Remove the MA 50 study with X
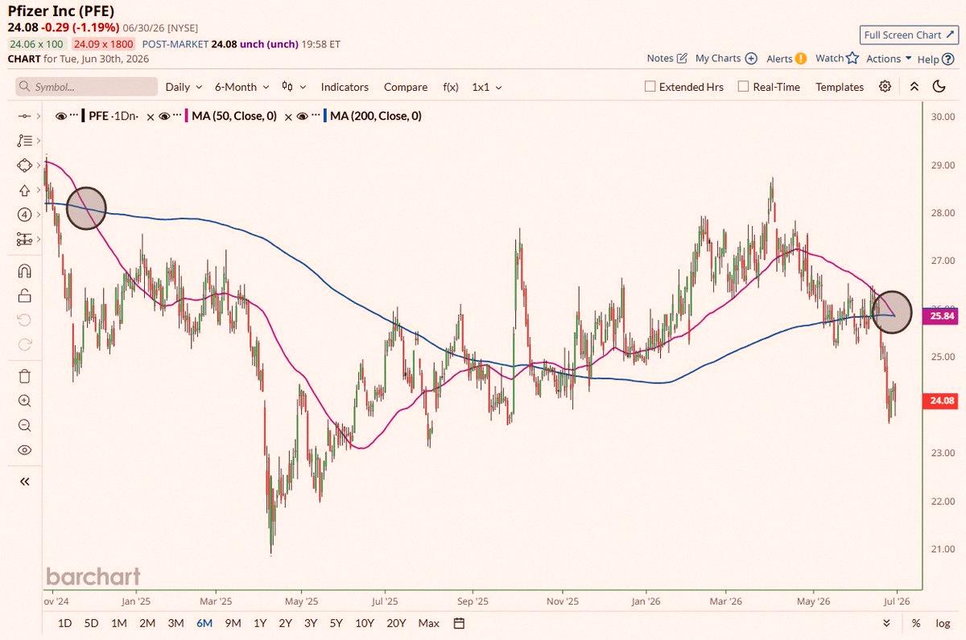The image size is (966, 640). [x=288, y=117]
